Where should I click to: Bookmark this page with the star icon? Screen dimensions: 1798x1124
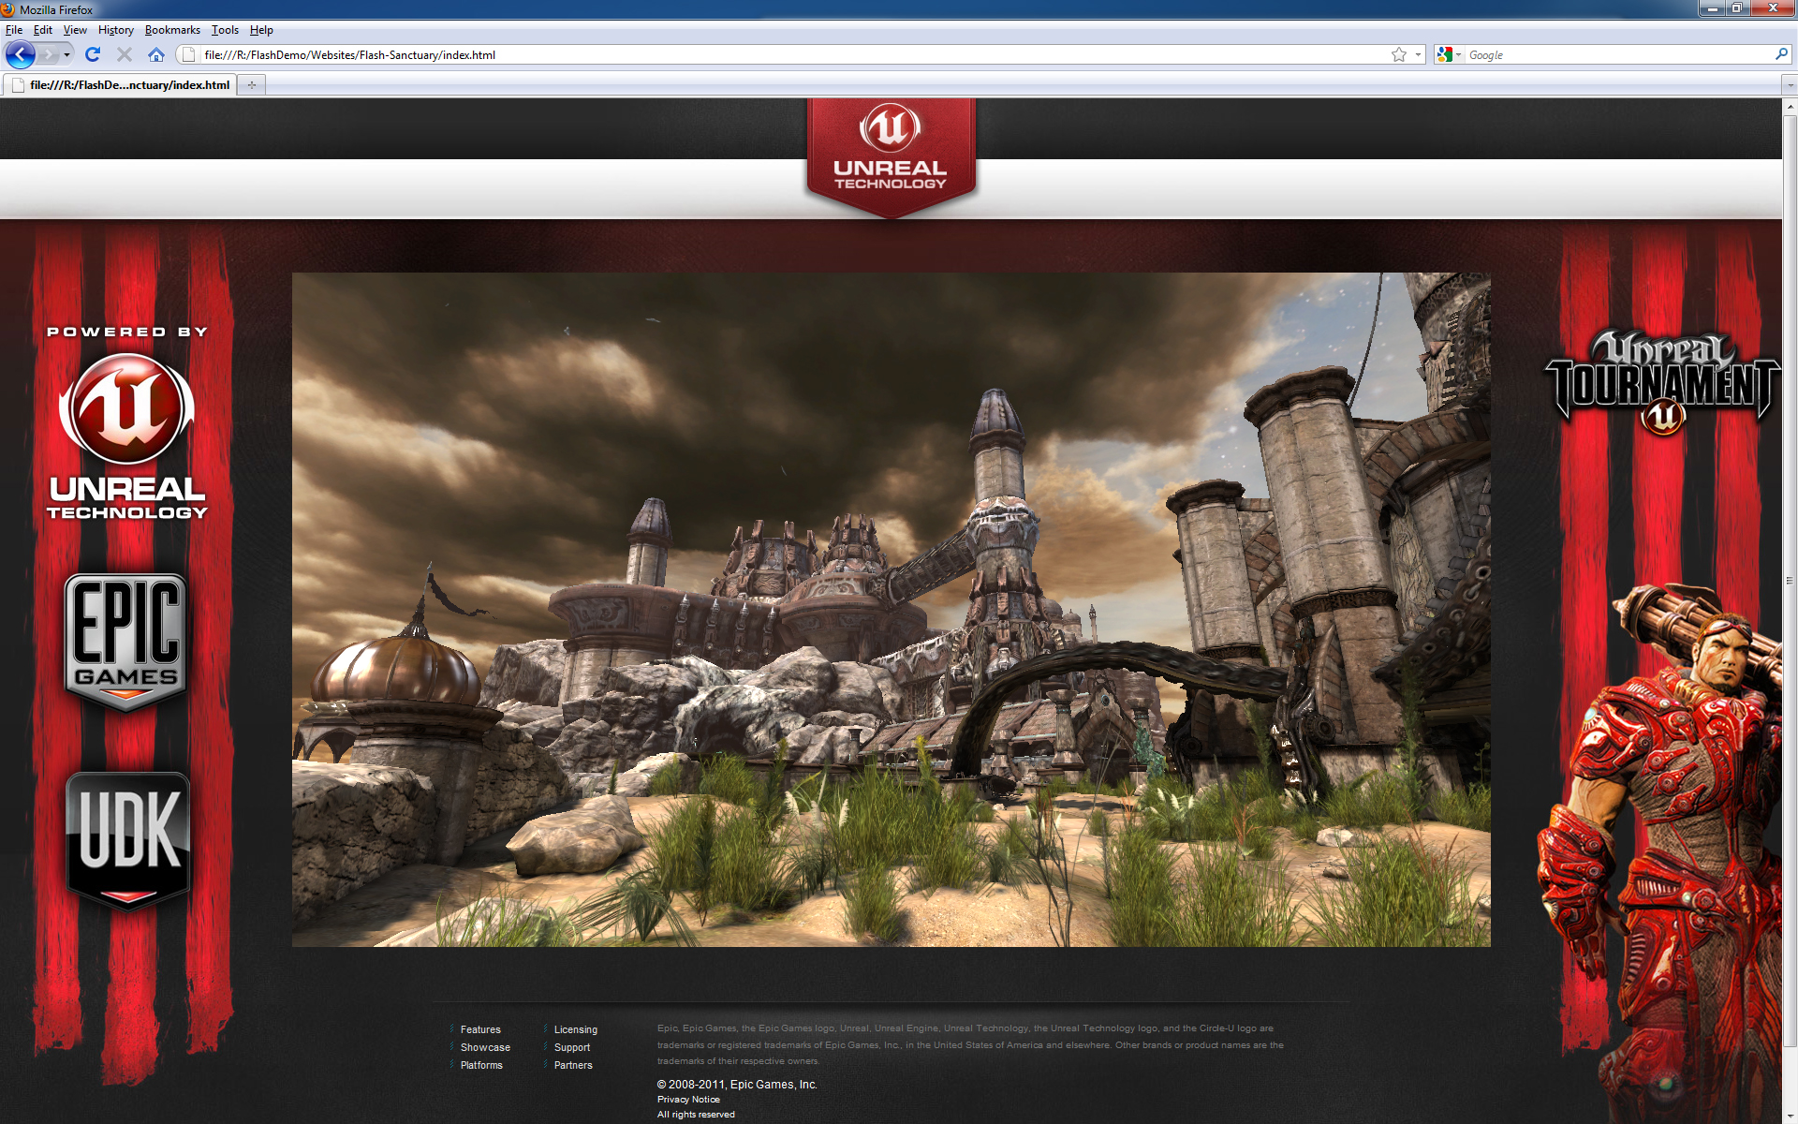point(1398,54)
